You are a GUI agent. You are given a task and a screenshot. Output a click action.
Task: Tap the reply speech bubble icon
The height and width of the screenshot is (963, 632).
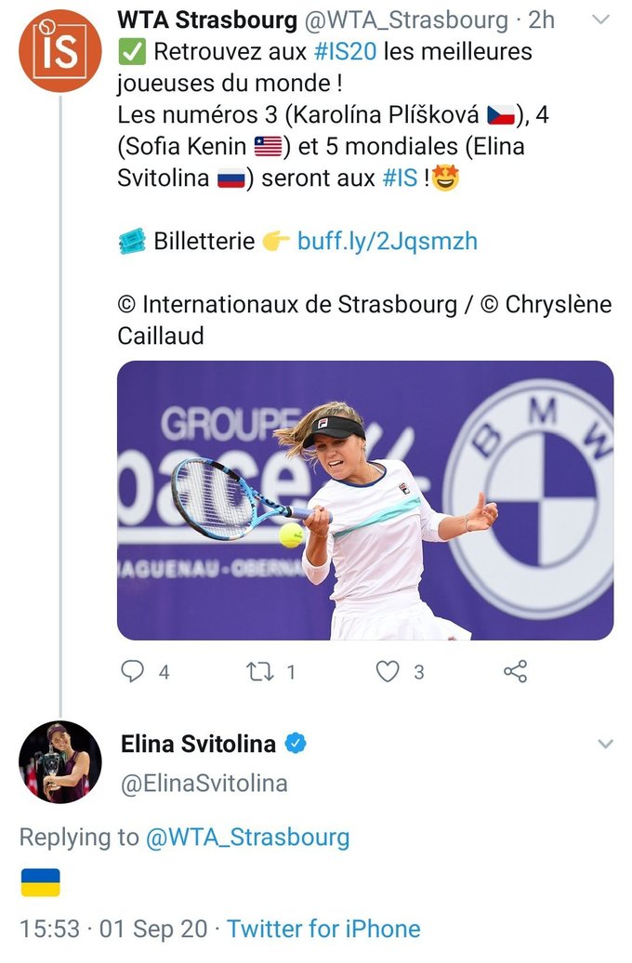pos(133,671)
